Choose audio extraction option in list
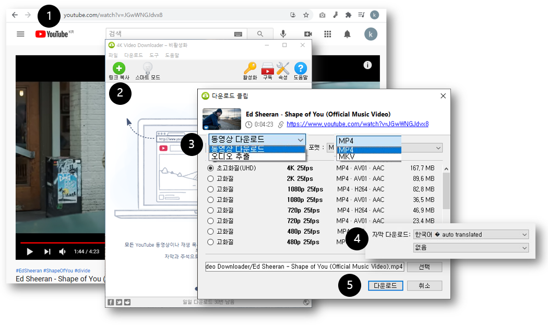 click(x=257, y=156)
